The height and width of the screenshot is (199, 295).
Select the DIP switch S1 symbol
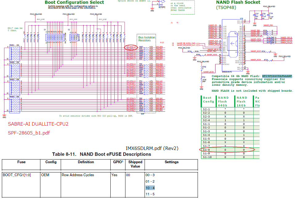[x=55, y=38]
